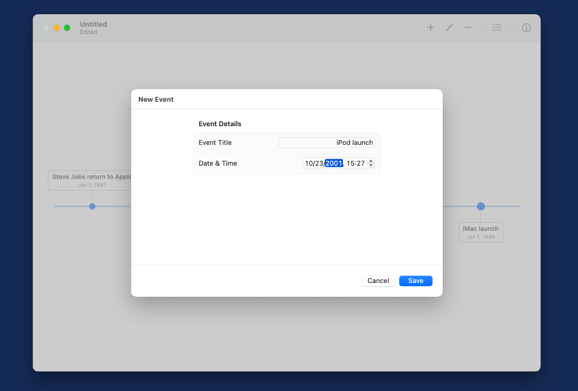Open the info inspector icon
The height and width of the screenshot is (391, 578).
[526, 28]
